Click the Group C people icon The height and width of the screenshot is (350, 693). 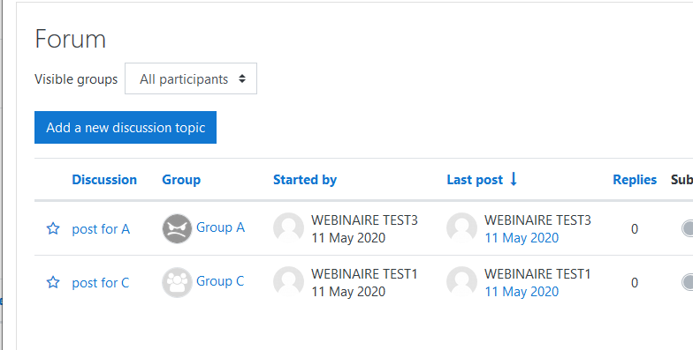tap(177, 282)
